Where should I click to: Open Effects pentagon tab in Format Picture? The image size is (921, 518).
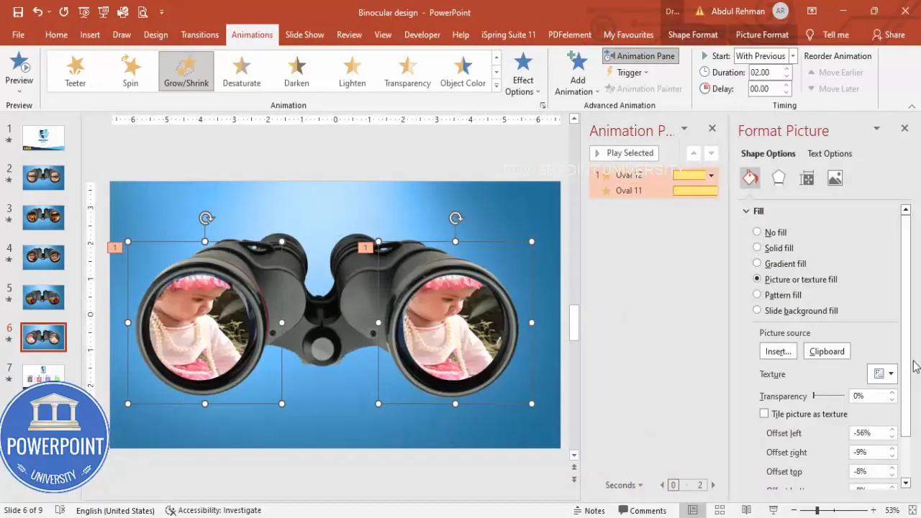pos(779,178)
